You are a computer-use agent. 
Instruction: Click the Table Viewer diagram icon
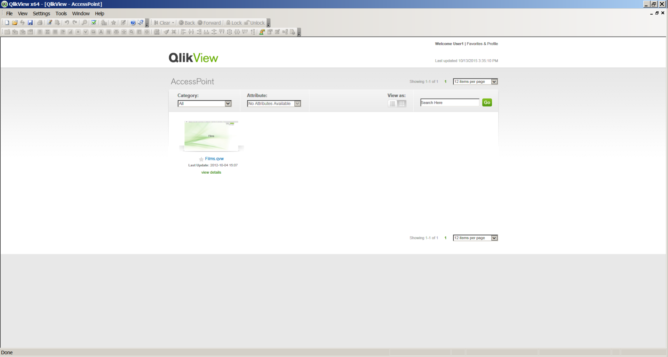click(285, 32)
